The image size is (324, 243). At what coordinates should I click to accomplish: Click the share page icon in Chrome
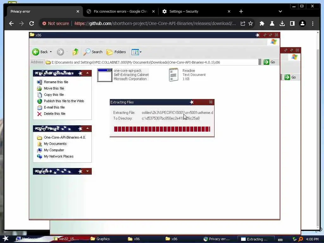click(x=243, y=23)
